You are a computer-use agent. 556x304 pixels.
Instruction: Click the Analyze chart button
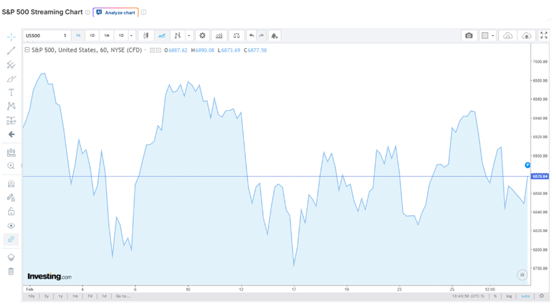(x=116, y=12)
